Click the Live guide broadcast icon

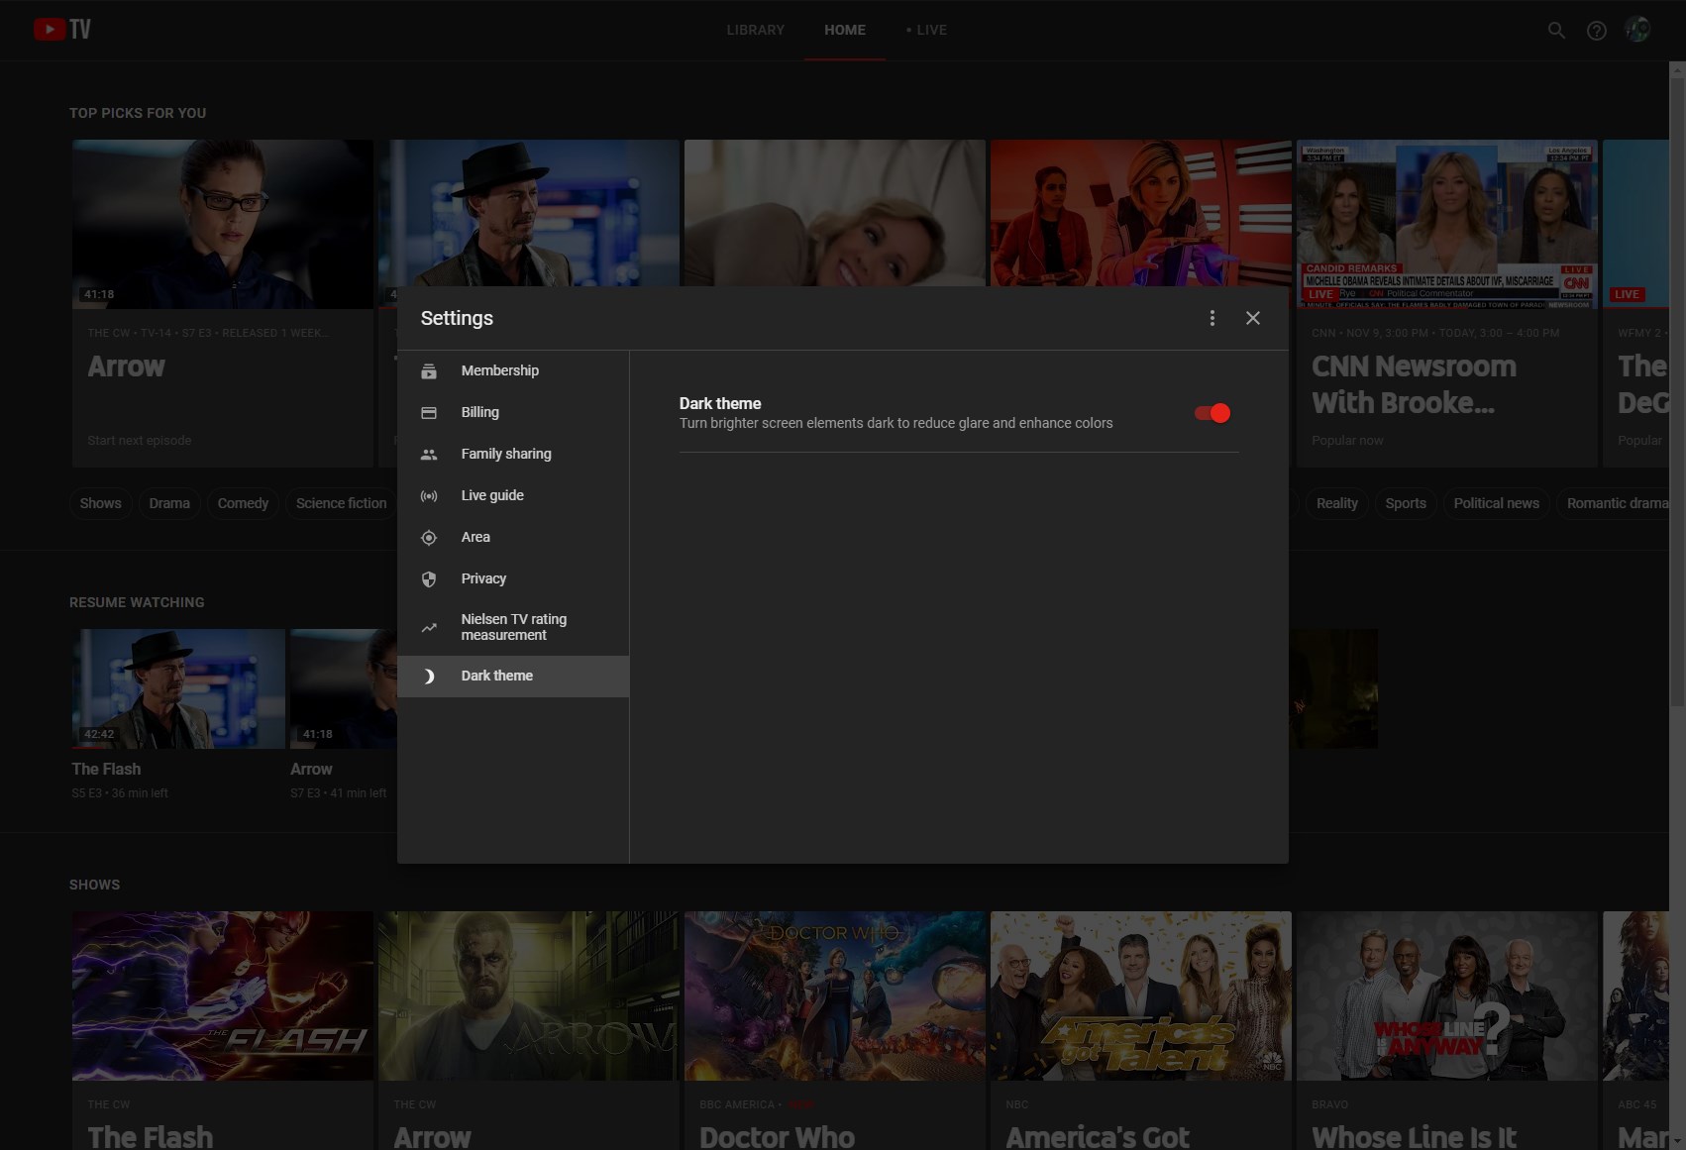pos(429,496)
